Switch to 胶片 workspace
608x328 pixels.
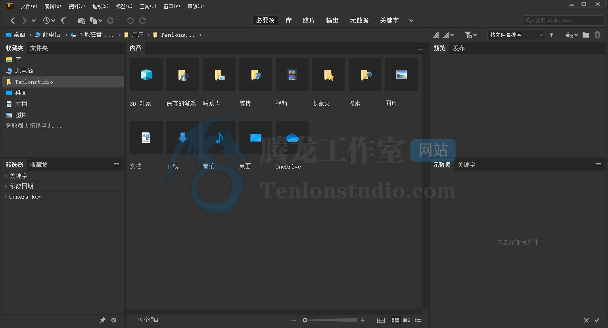coord(309,21)
